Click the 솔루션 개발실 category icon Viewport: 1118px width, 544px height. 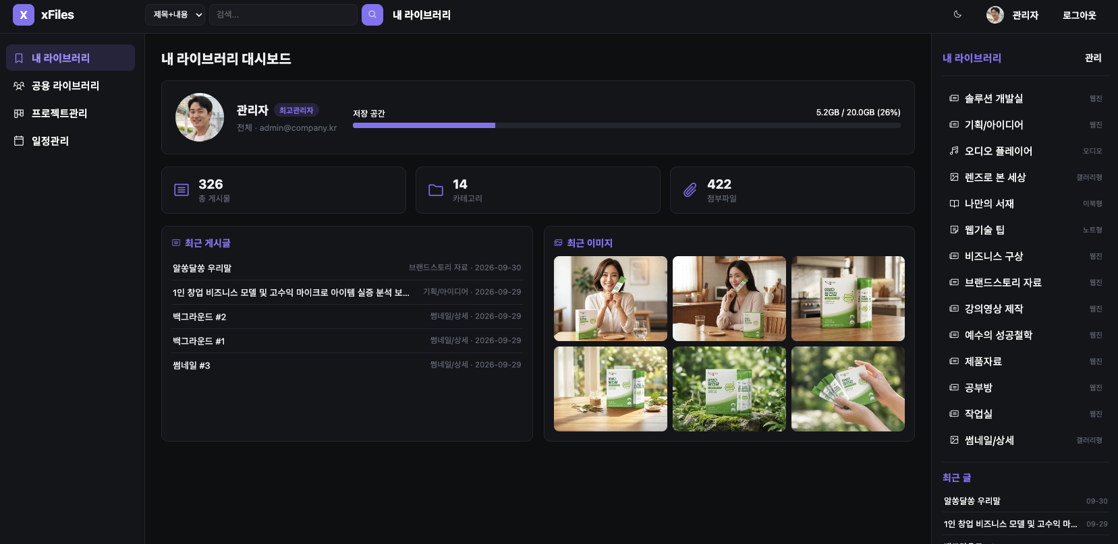point(954,98)
